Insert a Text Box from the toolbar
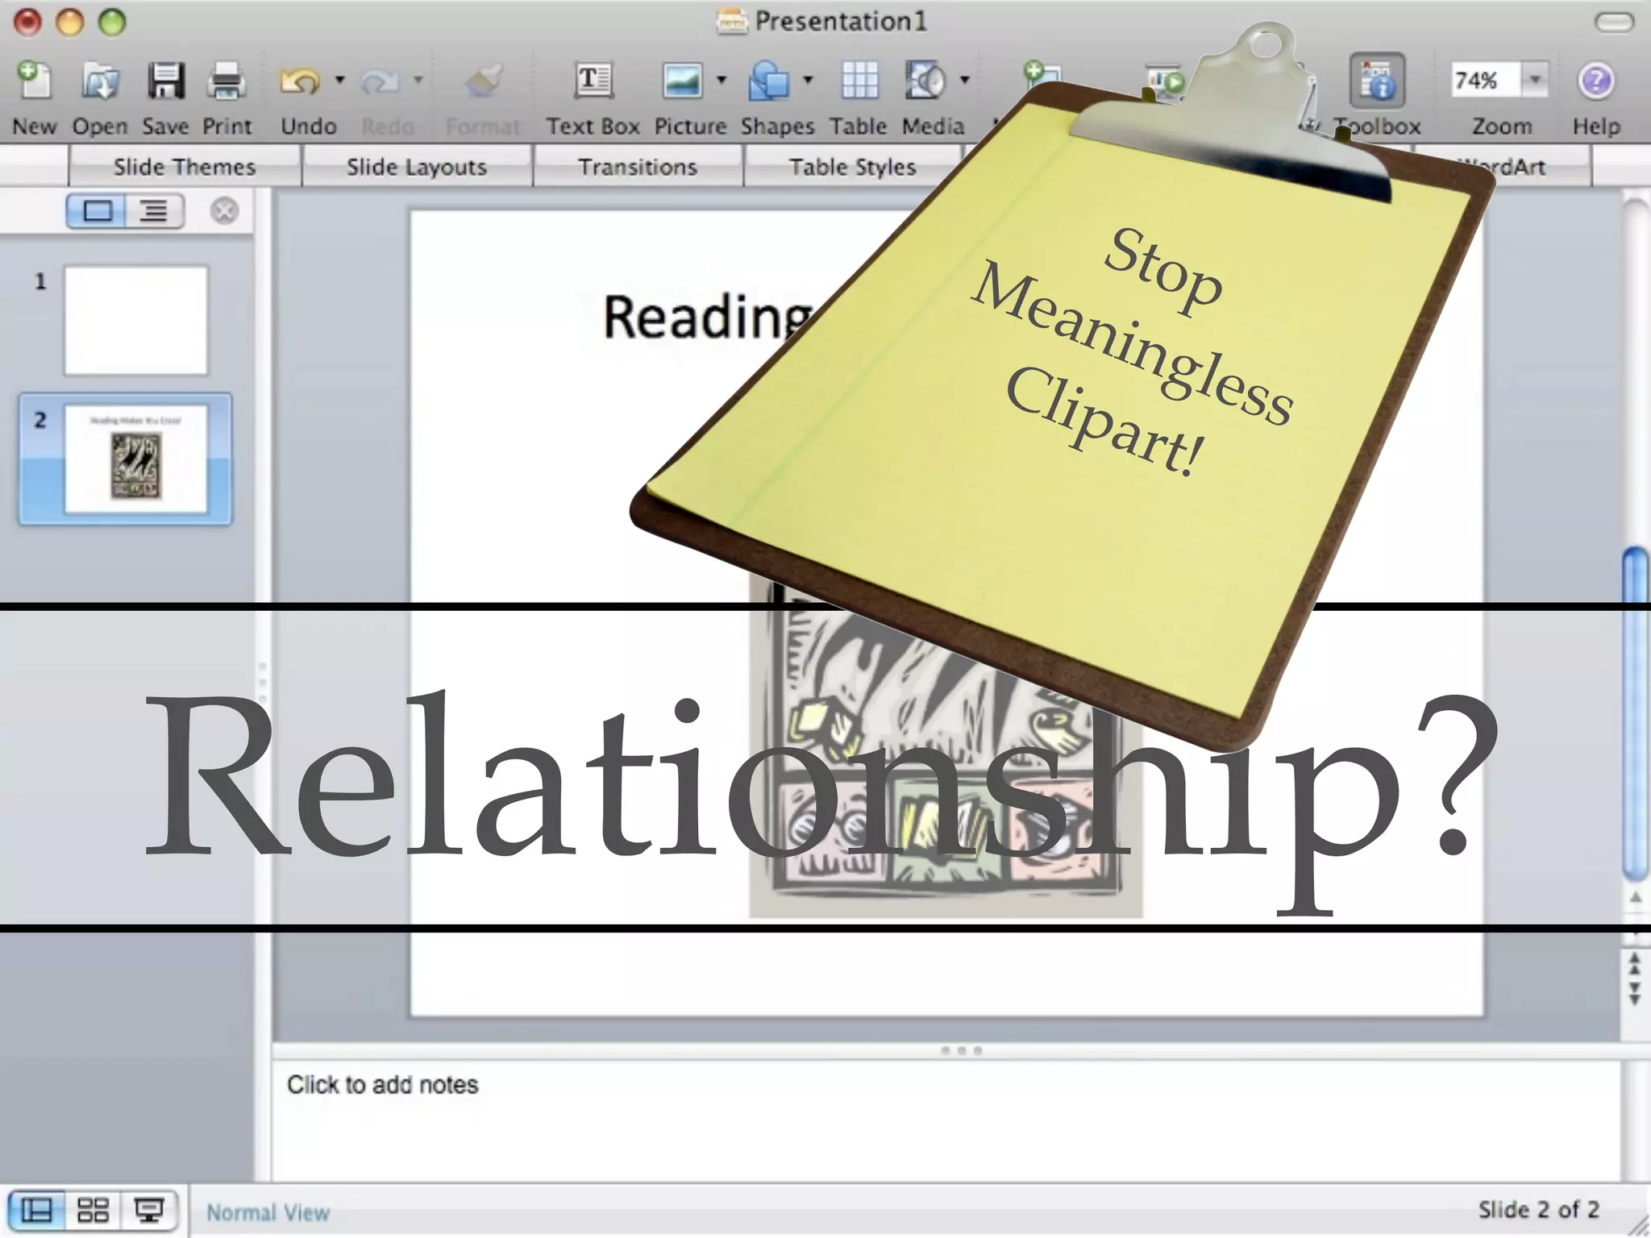Image resolution: width=1651 pixels, height=1238 pixels. click(593, 81)
